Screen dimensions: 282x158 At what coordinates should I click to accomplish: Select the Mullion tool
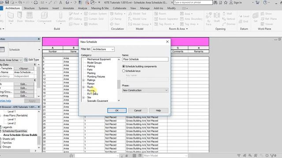click(x=91, y=24)
